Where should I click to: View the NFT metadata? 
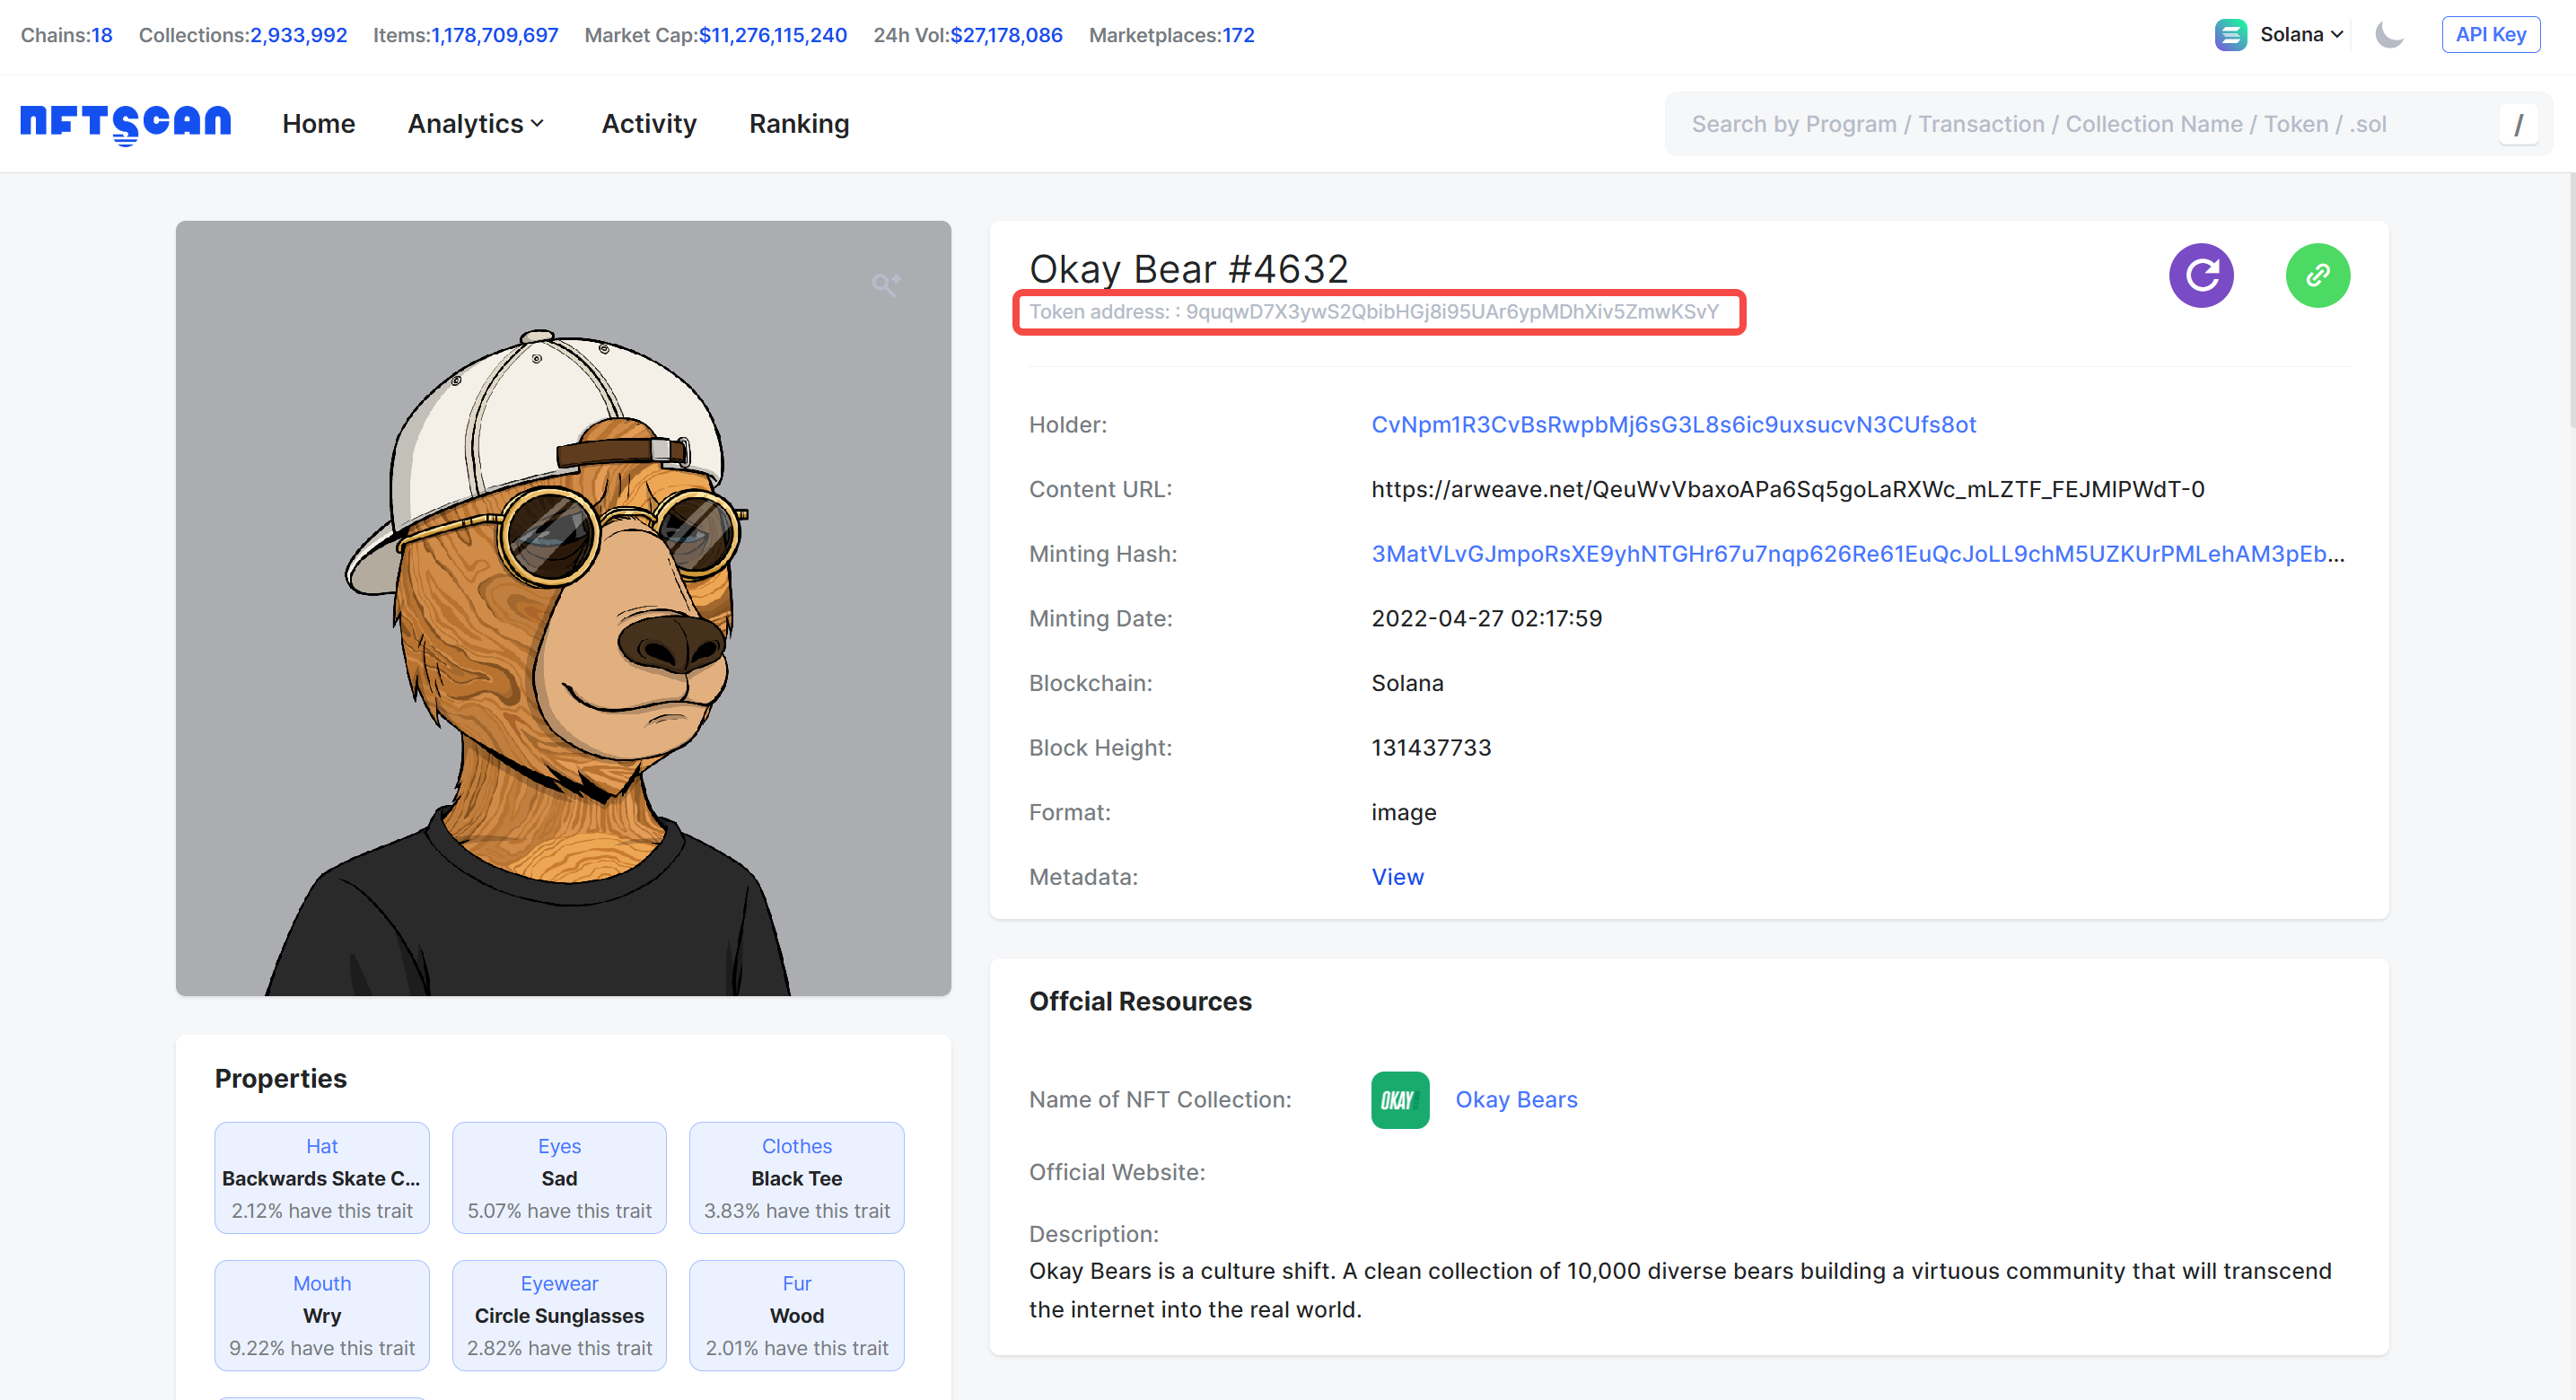tap(1397, 877)
